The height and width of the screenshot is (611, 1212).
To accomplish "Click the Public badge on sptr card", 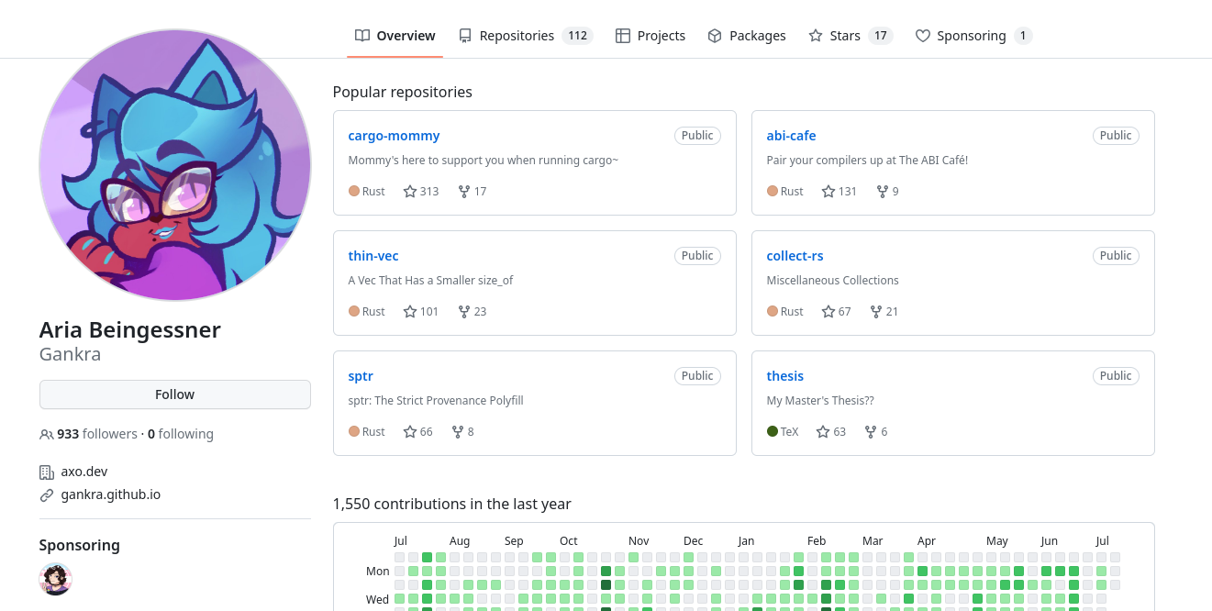I will (697, 376).
